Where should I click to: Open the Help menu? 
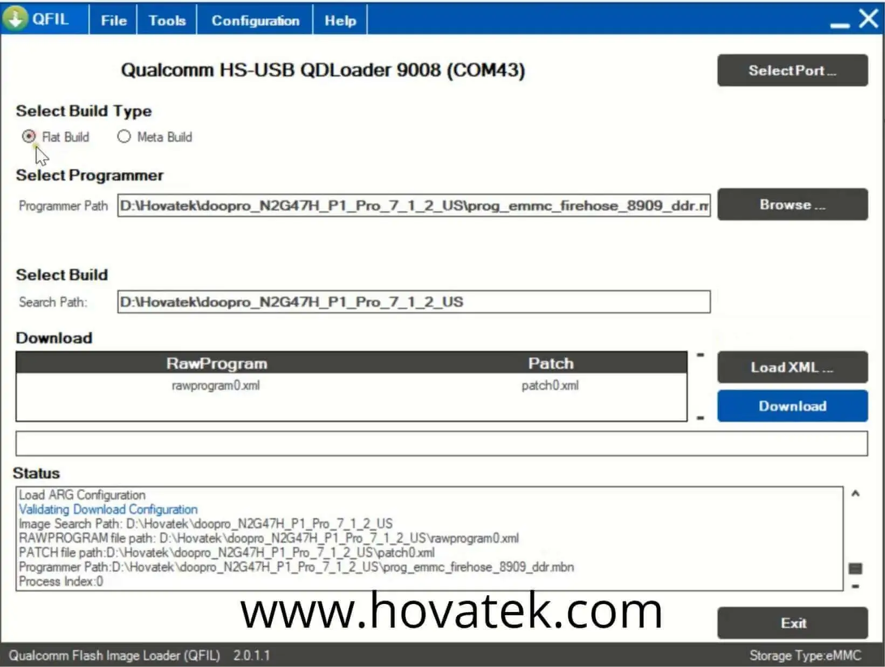340,20
